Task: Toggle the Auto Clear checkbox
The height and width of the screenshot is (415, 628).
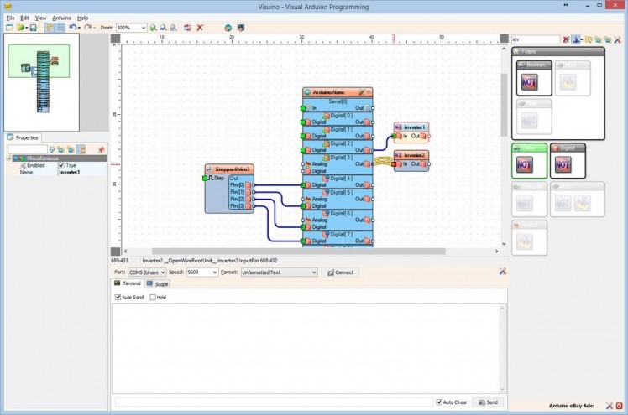Action: pos(439,402)
